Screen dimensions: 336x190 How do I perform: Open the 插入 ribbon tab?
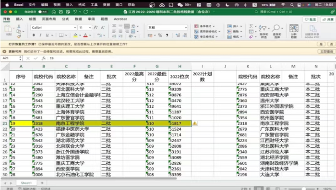[x=19, y=19]
